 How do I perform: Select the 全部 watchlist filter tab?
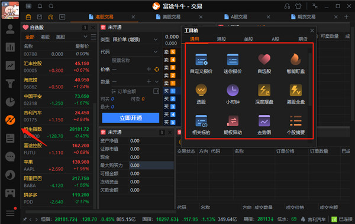click(30, 37)
